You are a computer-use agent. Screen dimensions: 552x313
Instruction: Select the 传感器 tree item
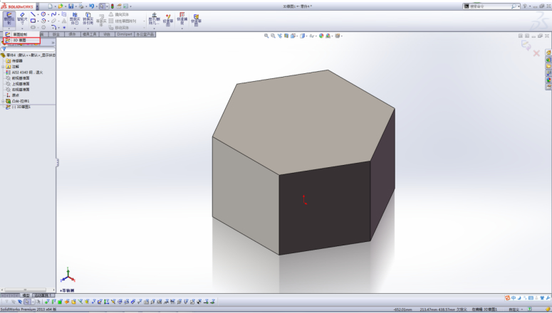(14, 61)
